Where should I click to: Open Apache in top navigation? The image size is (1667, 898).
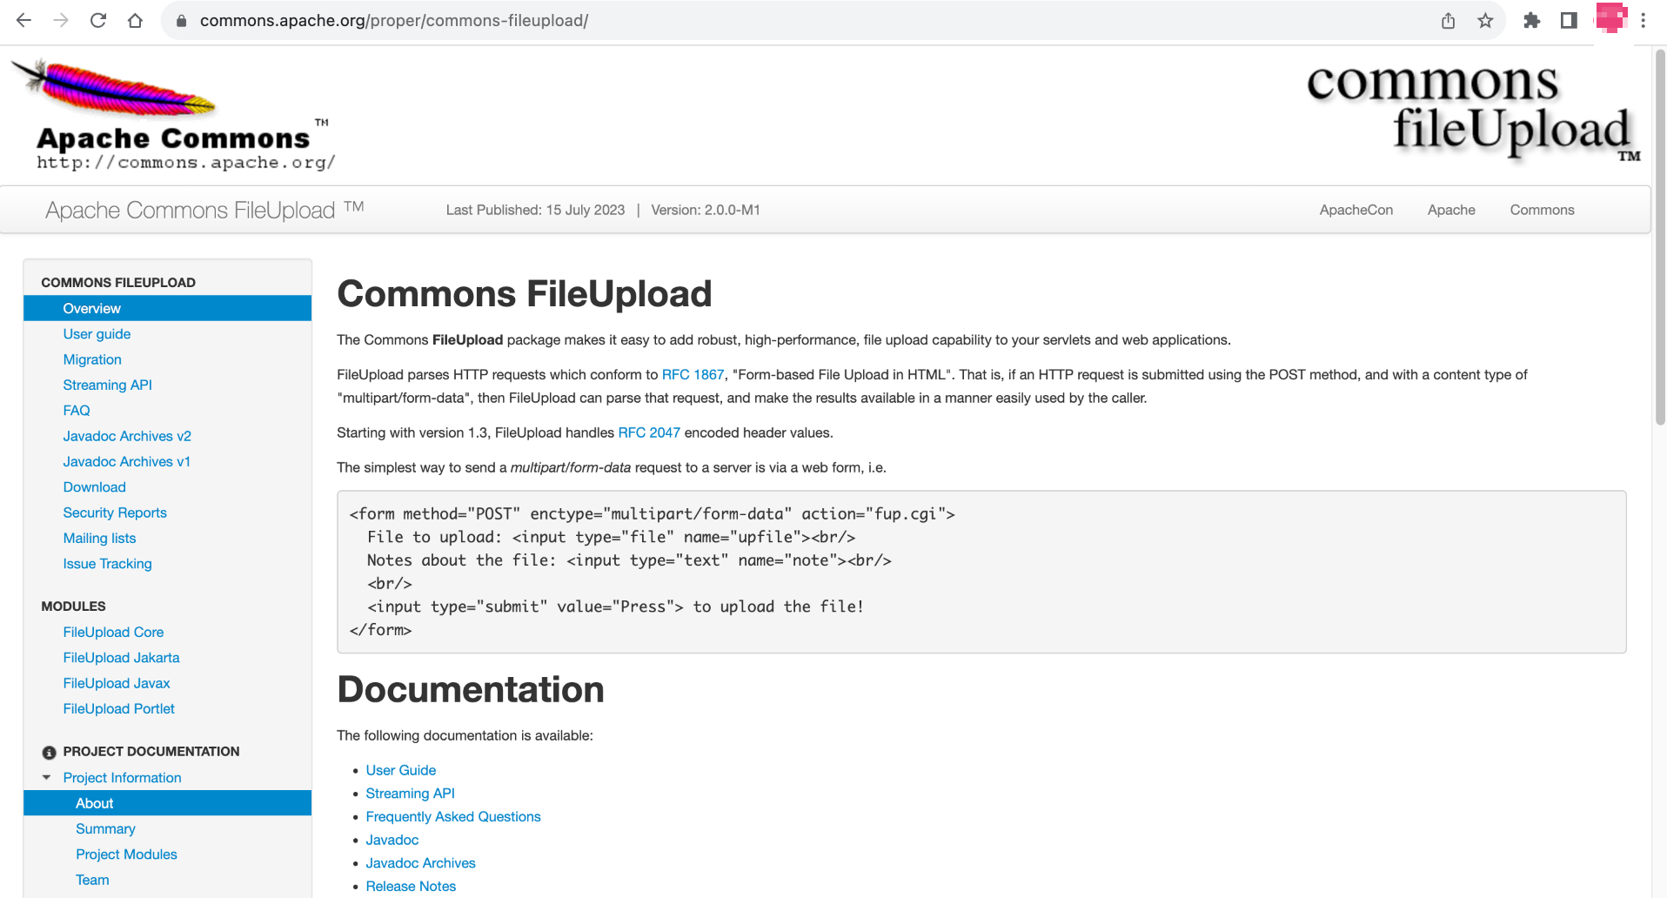coord(1451,210)
